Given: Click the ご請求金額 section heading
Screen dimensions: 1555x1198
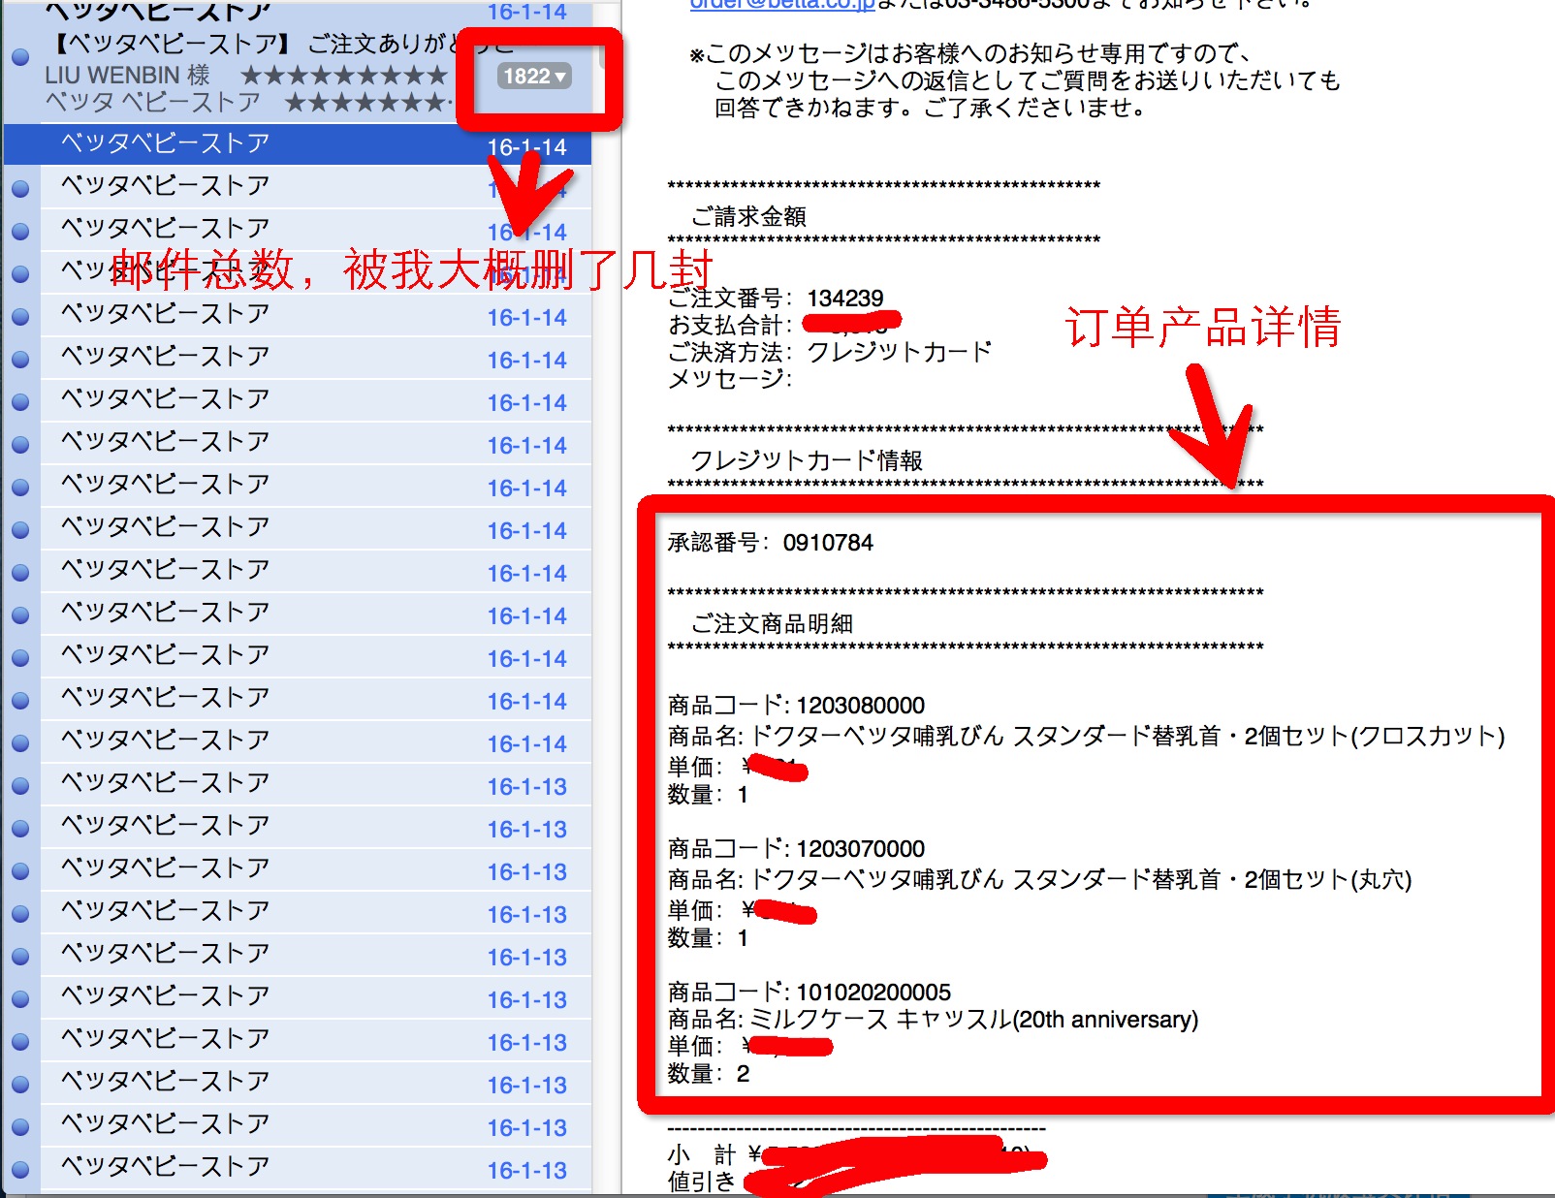Looking at the screenshot, I should pyautogui.click(x=748, y=216).
